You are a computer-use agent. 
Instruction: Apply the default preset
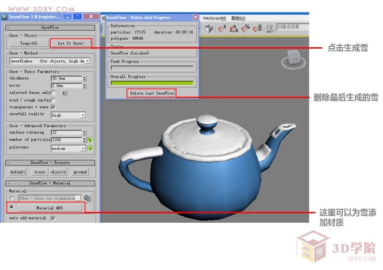click(x=17, y=172)
